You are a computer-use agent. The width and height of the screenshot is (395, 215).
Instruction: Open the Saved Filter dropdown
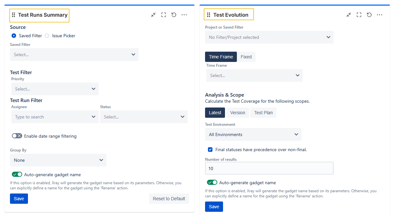(74, 55)
